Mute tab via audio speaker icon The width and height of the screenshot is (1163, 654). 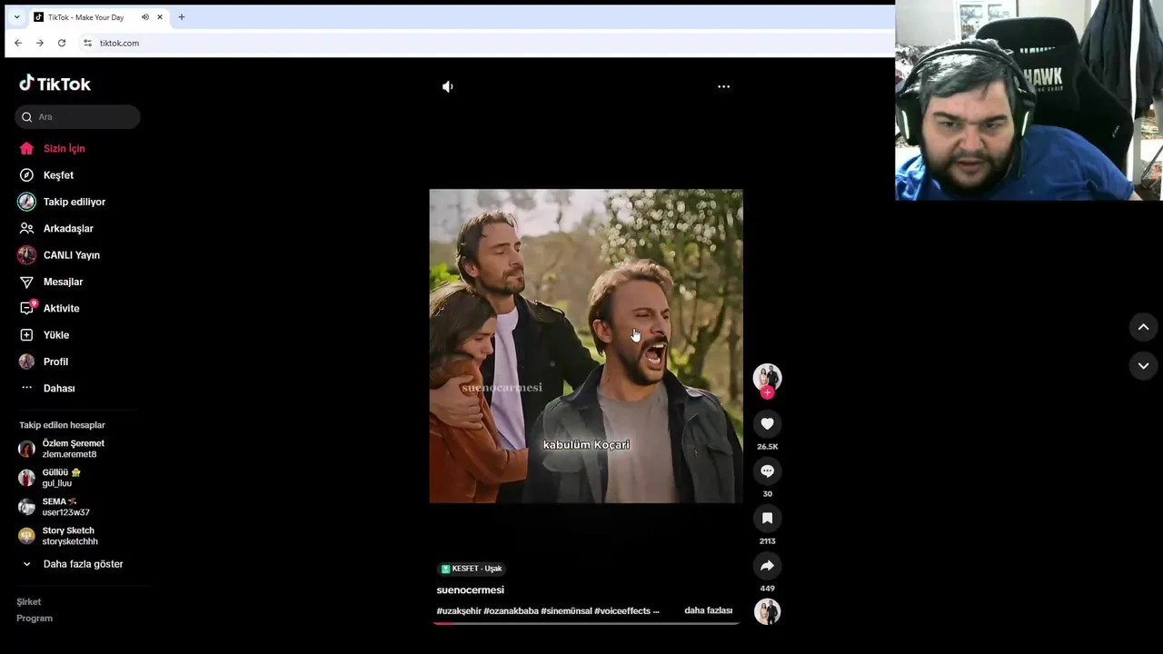click(145, 17)
